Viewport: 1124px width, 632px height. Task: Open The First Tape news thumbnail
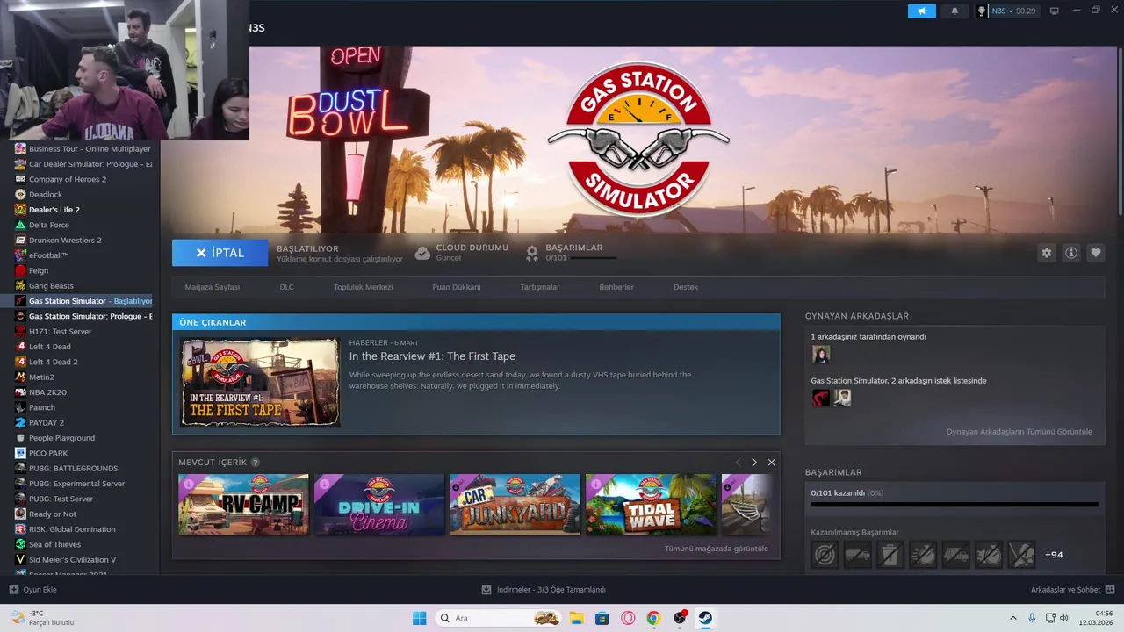[x=260, y=383]
